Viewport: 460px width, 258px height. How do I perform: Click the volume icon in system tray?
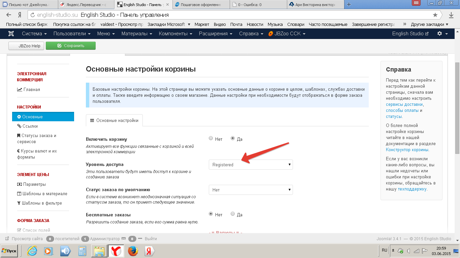pyautogui.click(x=409, y=251)
